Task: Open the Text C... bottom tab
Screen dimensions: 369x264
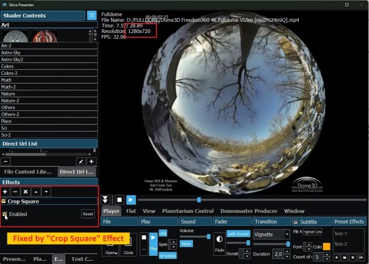Action: click(82, 259)
